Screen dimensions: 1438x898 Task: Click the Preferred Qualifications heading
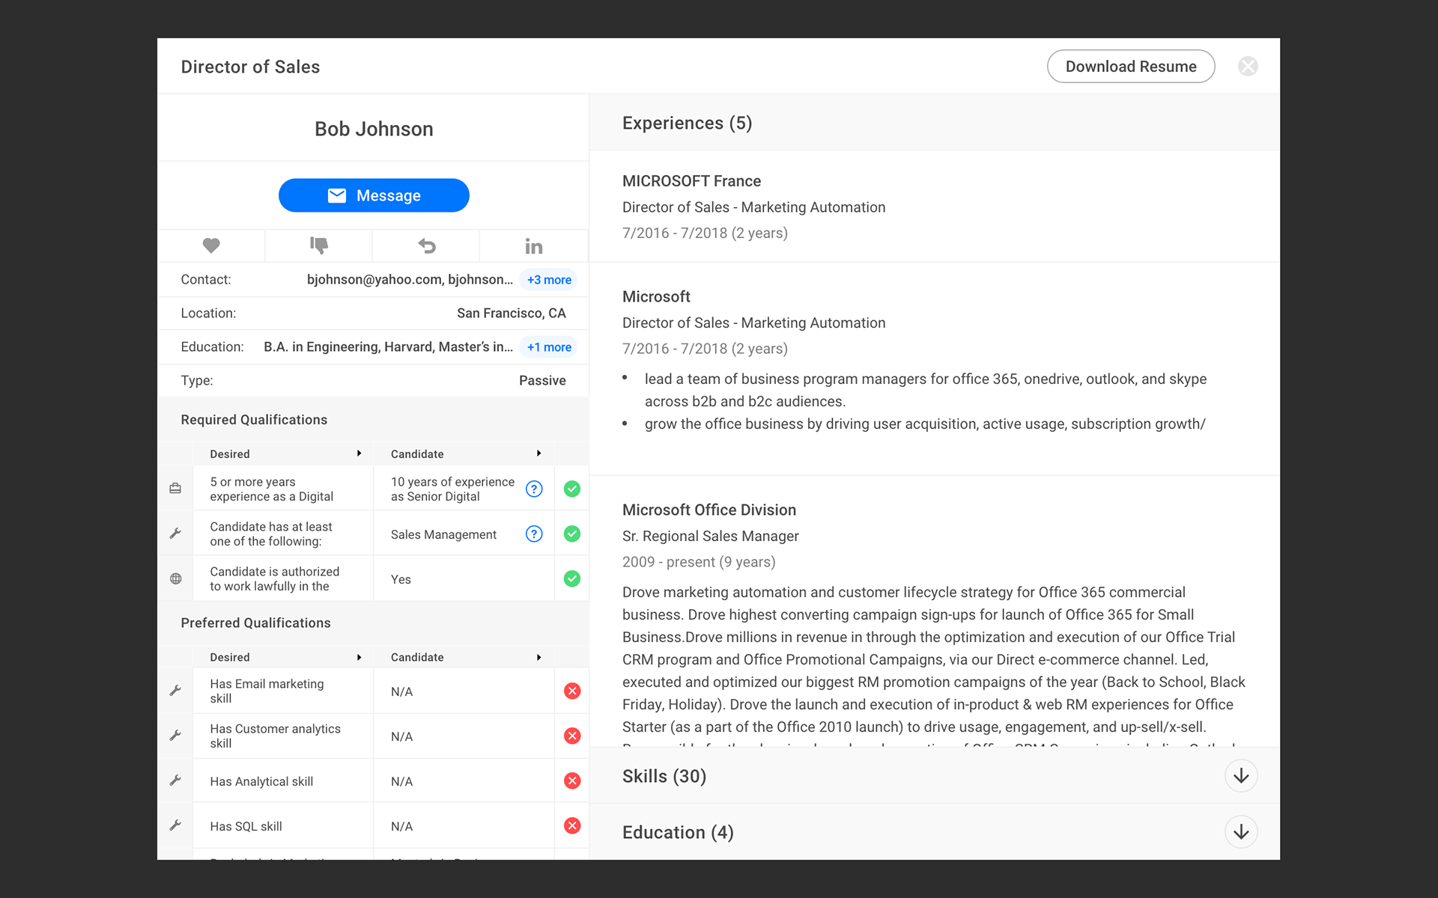click(255, 623)
